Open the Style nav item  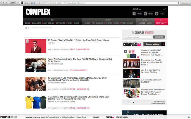click(x=28, y=23)
